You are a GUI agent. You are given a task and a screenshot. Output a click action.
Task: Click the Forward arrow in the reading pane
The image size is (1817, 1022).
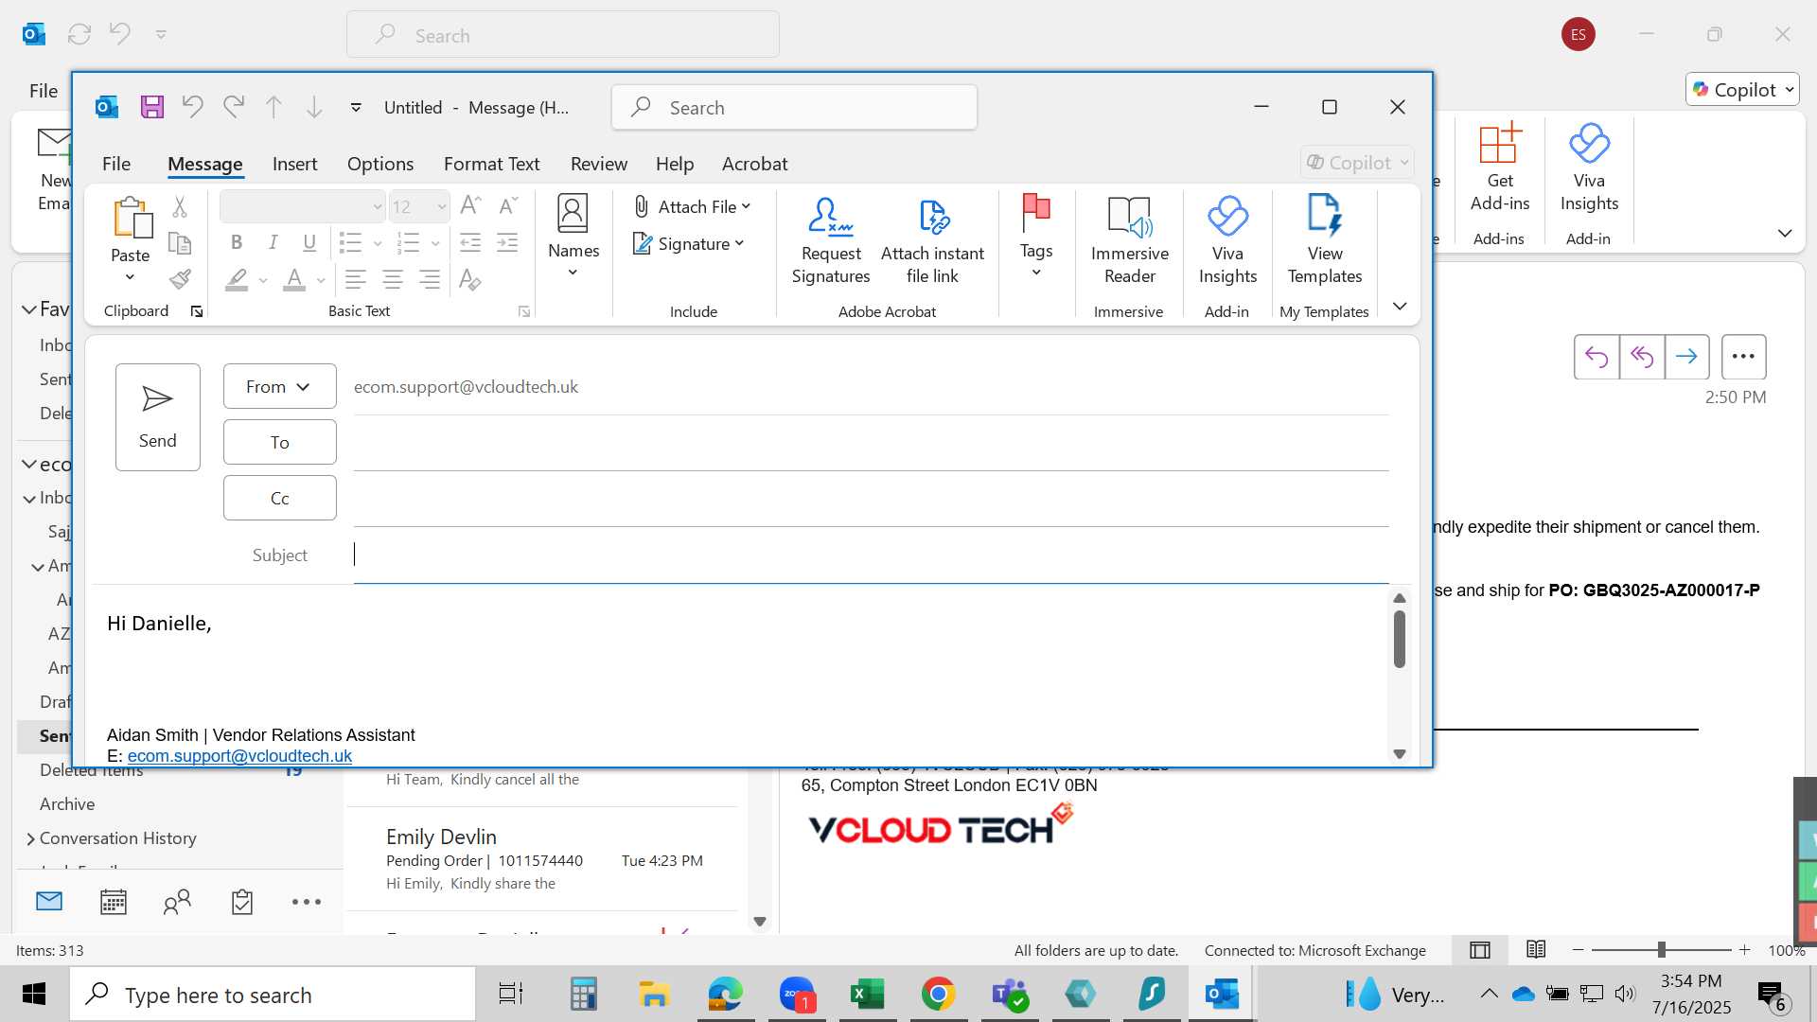[1686, 357]
